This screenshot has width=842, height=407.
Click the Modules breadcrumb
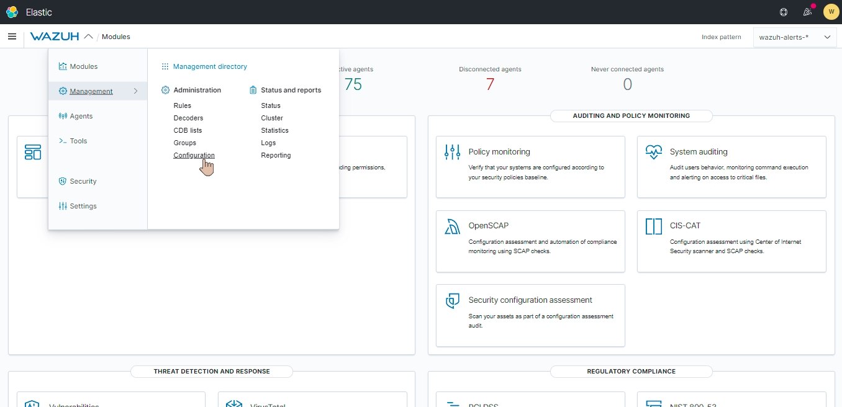116,37
